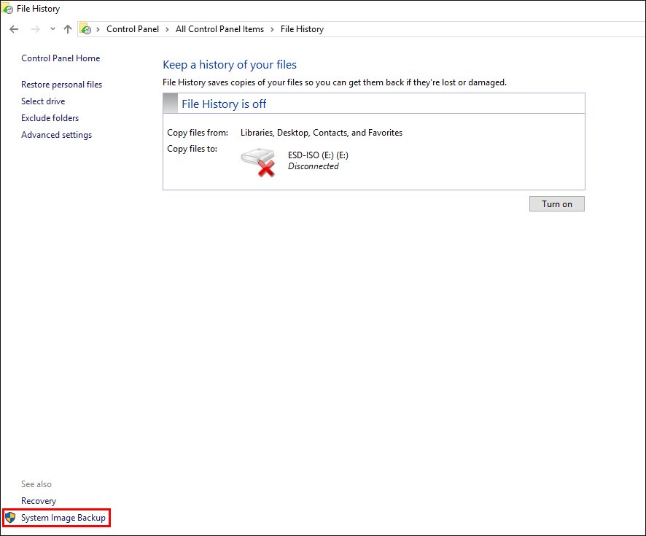Click shield icon beside System Image Backup

pos(11,518)
